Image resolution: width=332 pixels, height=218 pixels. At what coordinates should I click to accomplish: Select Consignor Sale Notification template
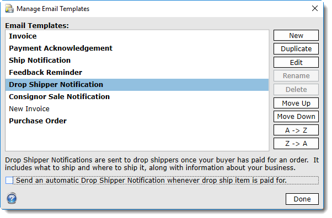[x=137, y=97]
